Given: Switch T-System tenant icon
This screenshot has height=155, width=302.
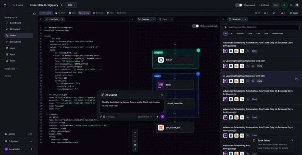Looking at the screenshot, I should click(31, 141).
